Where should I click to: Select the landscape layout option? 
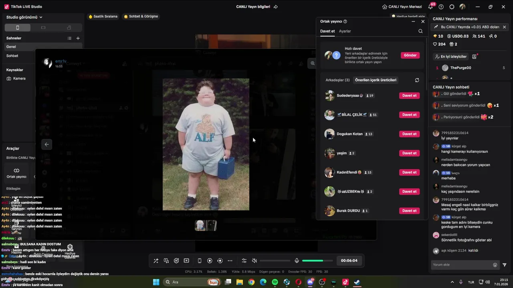click(x=43, y=28)
